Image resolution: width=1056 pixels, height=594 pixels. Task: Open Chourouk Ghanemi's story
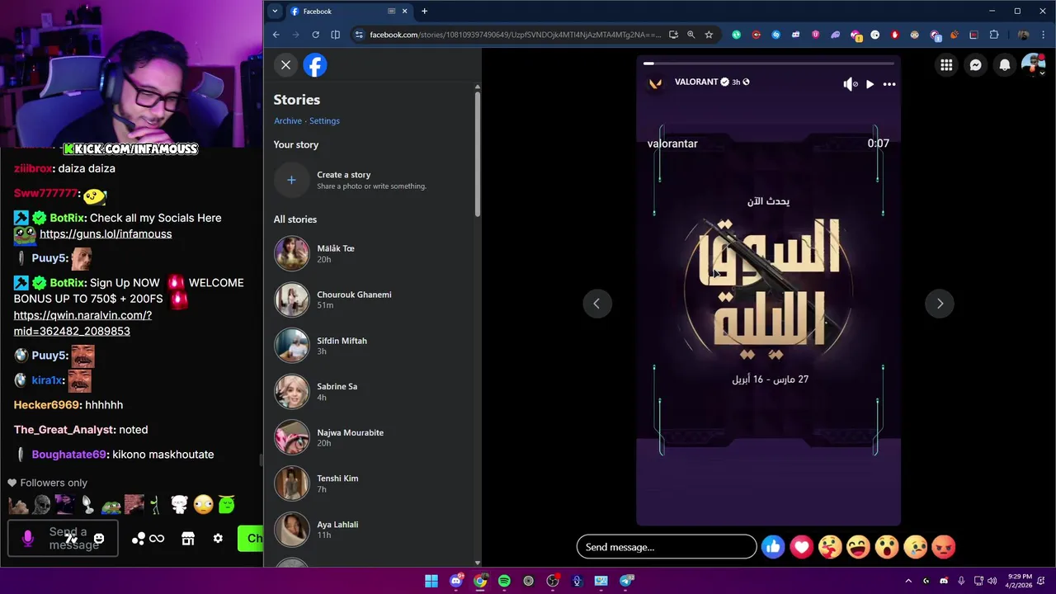[x=371, y=299]
